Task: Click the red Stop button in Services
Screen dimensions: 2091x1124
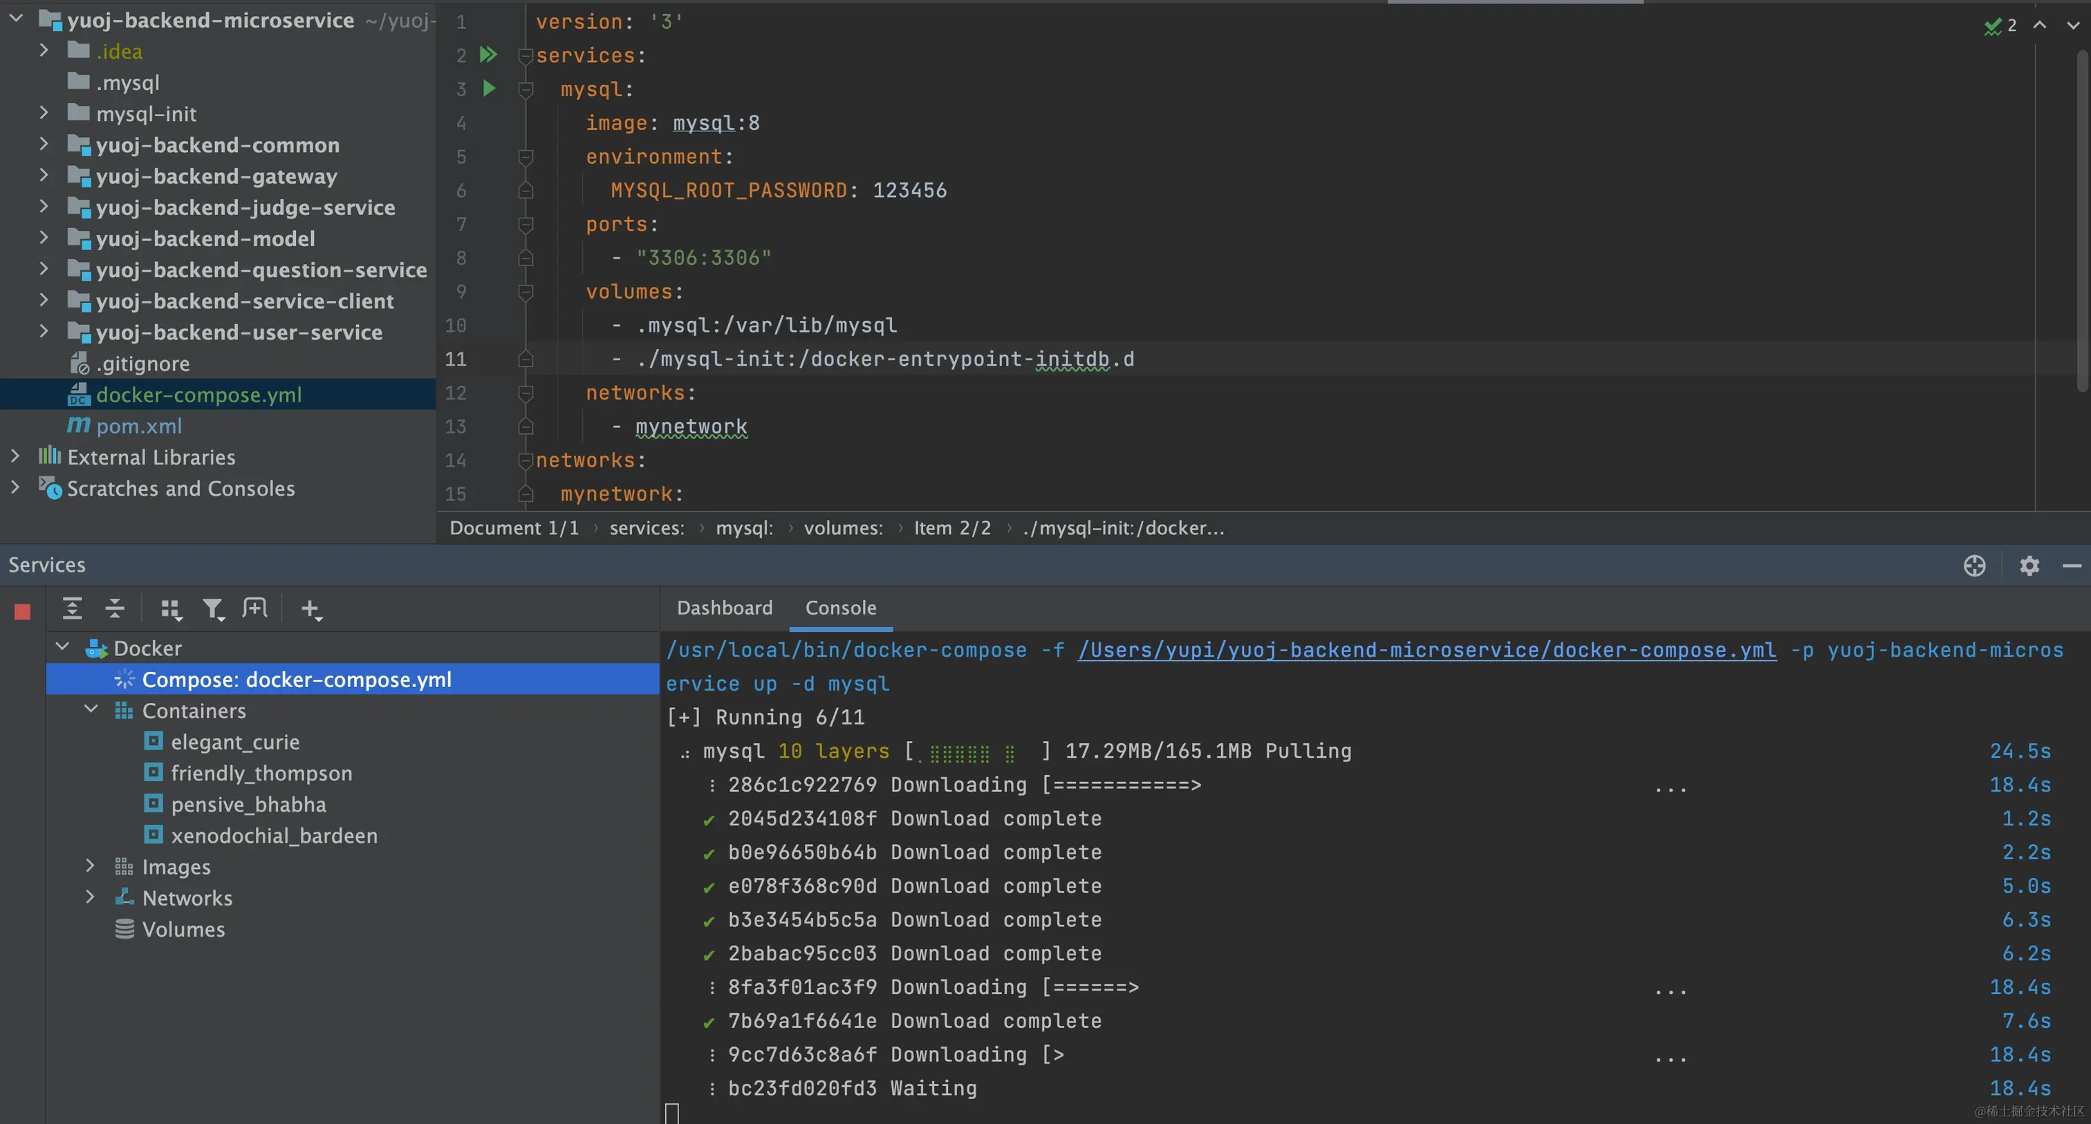Action: tap(23, 611)
